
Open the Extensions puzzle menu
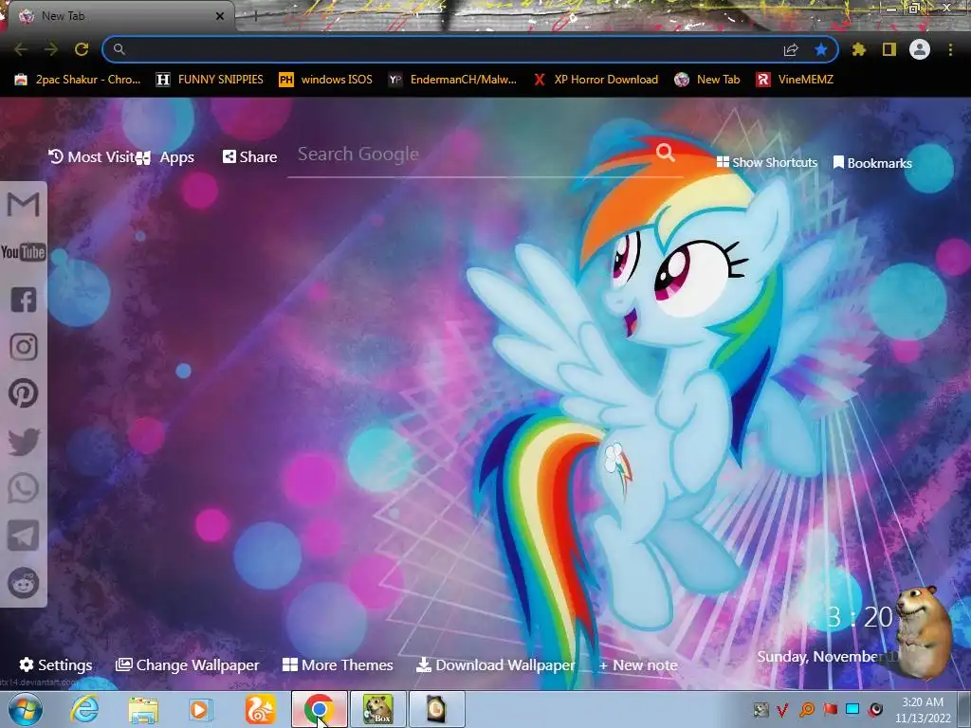tap(859, 49)
